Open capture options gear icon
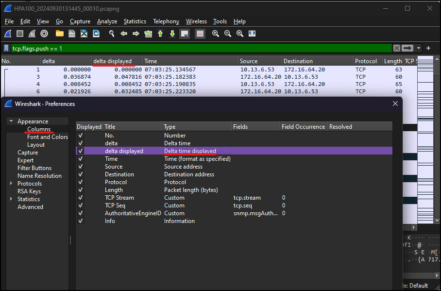441x291 pixels. click(x=44, y=34)
